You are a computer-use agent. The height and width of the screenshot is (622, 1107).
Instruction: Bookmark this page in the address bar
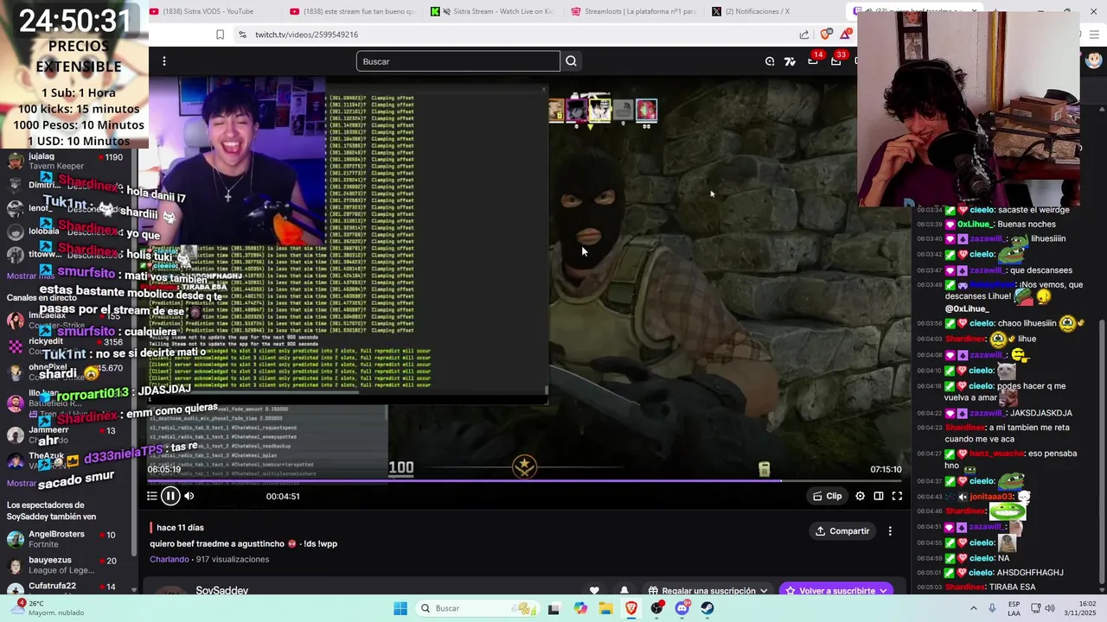[x=220, y=35]
